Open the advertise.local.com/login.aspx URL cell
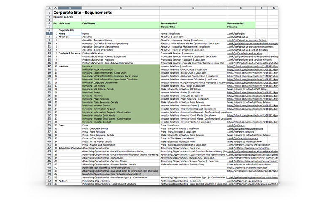This screenshot has width=324, height=202. coord(247,168)
